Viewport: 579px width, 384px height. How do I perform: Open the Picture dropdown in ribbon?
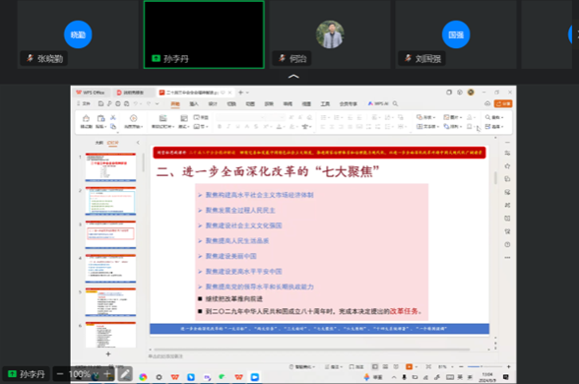tap(453, 117)
